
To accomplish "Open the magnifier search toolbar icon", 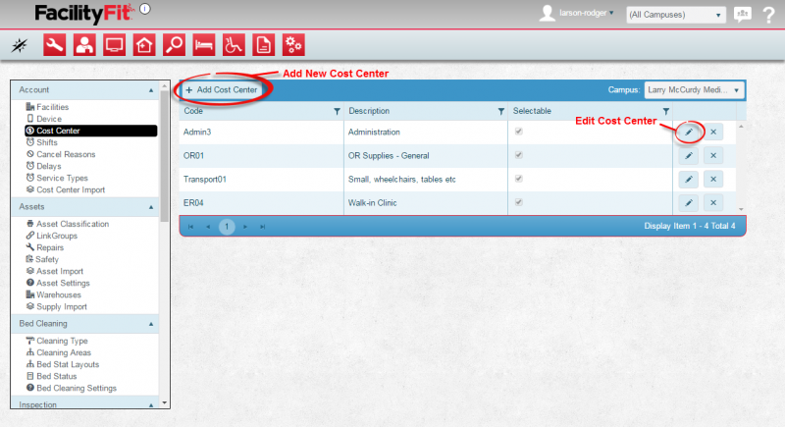I will tap(175, 45).
